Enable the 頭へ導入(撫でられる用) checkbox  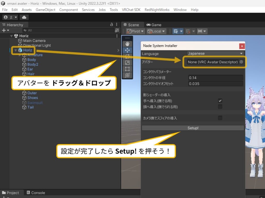point(220,107)
